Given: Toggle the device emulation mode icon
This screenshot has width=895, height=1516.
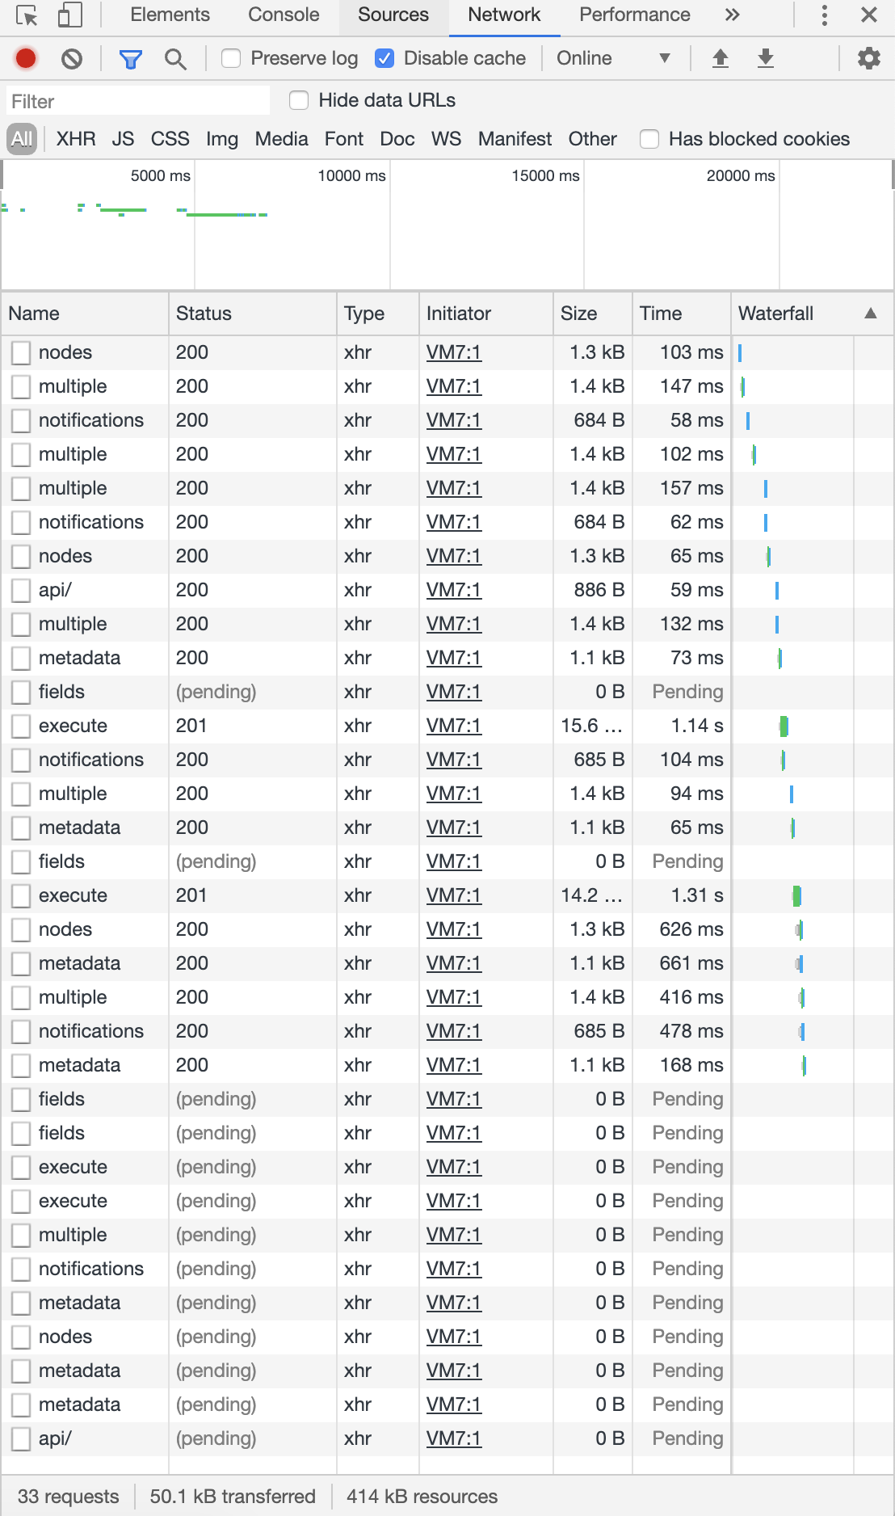Looking at the screenshot, I should (x=69, y=14).
